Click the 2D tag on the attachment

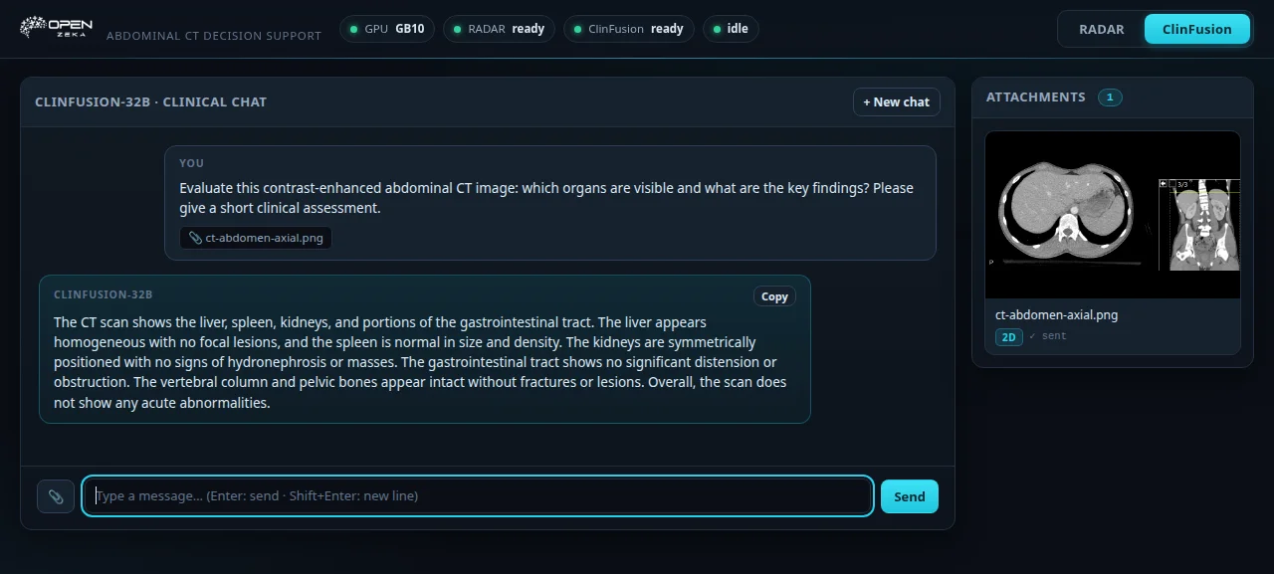(1009, 337)
